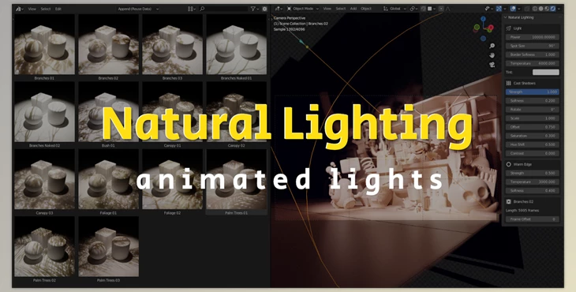Open the asset browser Select menu
Screen dimensions: 576x292
(x=46, y=9)
